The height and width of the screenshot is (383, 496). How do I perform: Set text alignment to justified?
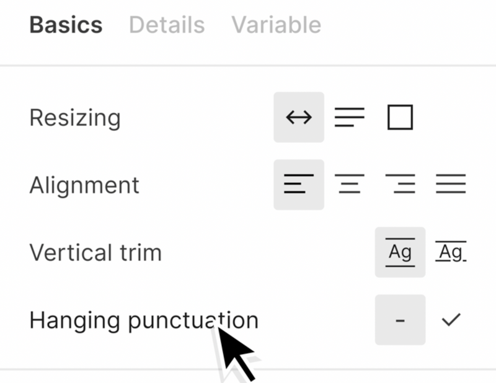451,185
